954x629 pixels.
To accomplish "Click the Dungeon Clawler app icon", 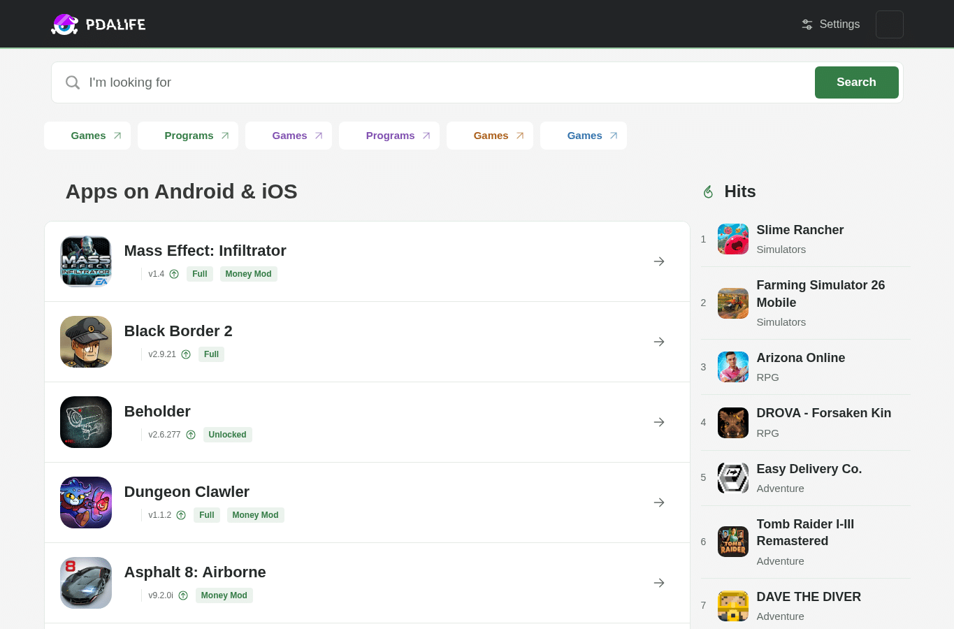I will pyautogui.click(x=86, y=503).
